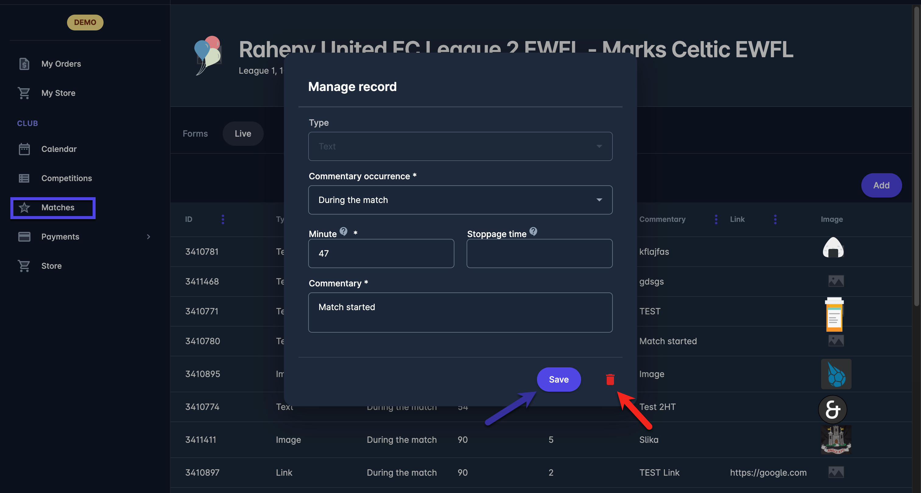Click the Calendar sidebar icon

[24, 149]
